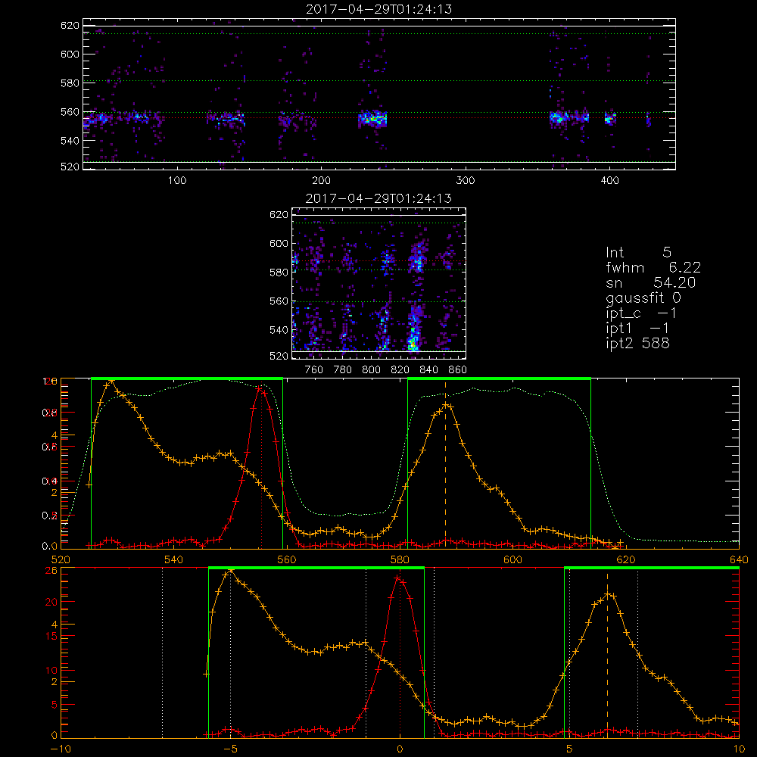Screen dimensions: 757x757
Task: Click x-axis label 400 on top spectrogram
Action: (609, 181)
